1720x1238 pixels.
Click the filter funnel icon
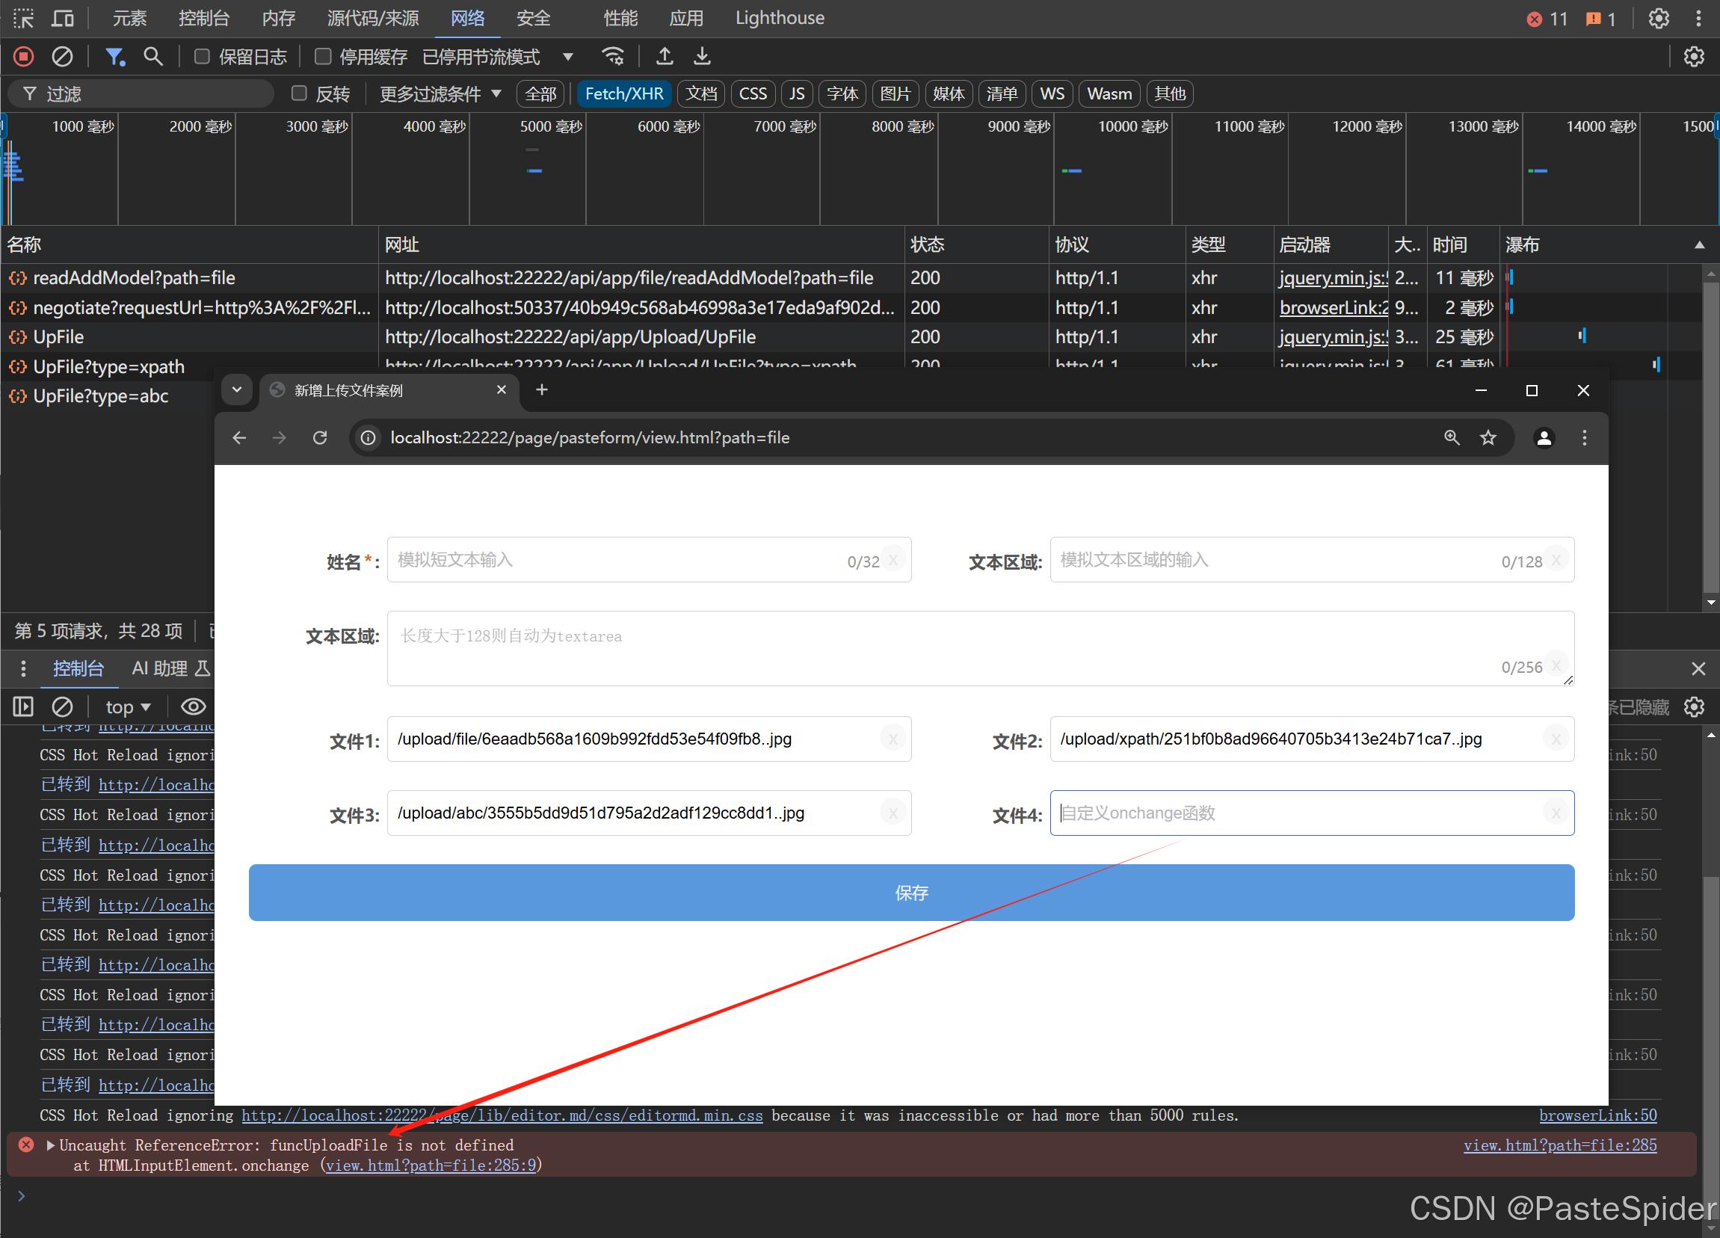click(114, 56)
